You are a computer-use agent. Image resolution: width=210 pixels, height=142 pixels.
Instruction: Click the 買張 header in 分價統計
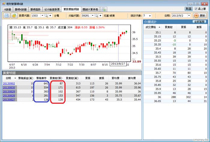coord(184,27)
